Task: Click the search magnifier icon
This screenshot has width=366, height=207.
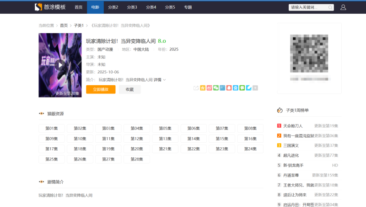Action: click(330, 7)
